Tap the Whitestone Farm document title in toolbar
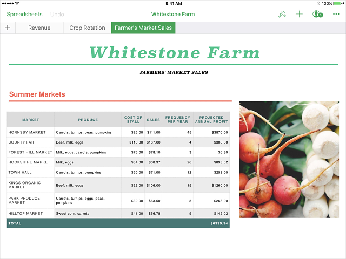The width and height of the screenshot is (346, 259). pos(173,15)
